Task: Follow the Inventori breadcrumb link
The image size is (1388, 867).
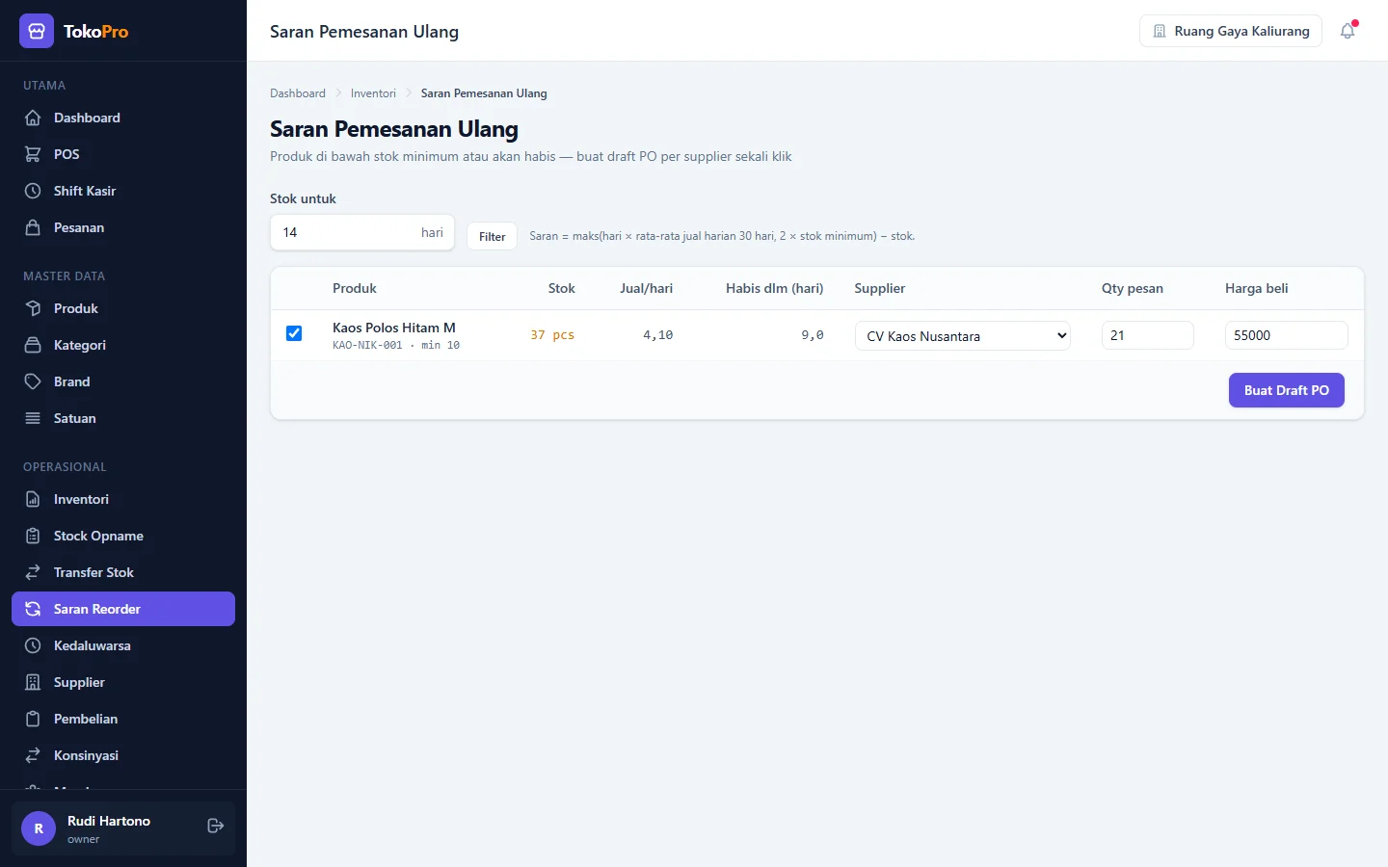Action: click(373, 93)
